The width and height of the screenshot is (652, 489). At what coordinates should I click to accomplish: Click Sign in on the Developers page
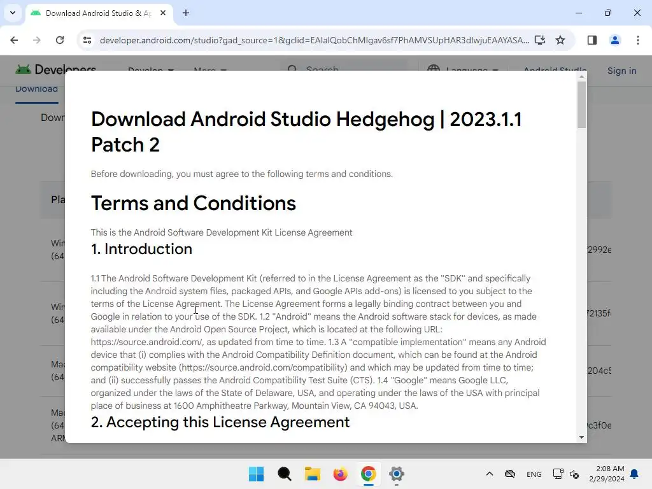coord(621,71)
